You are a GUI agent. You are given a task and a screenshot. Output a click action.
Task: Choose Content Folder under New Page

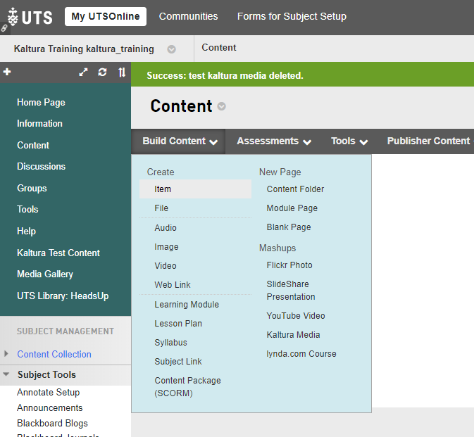pos(295,189)
